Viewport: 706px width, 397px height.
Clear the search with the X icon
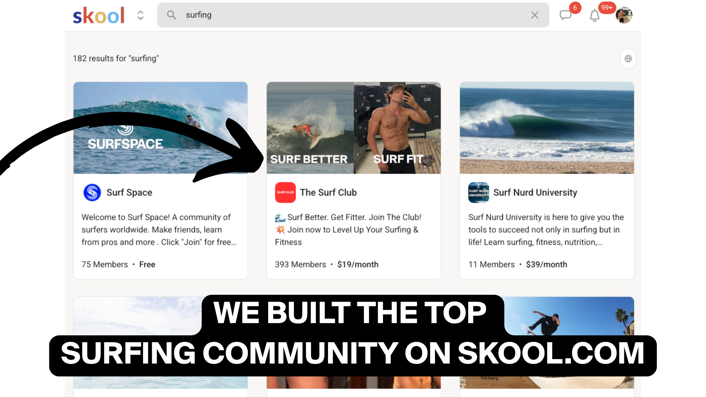[535, 15]
